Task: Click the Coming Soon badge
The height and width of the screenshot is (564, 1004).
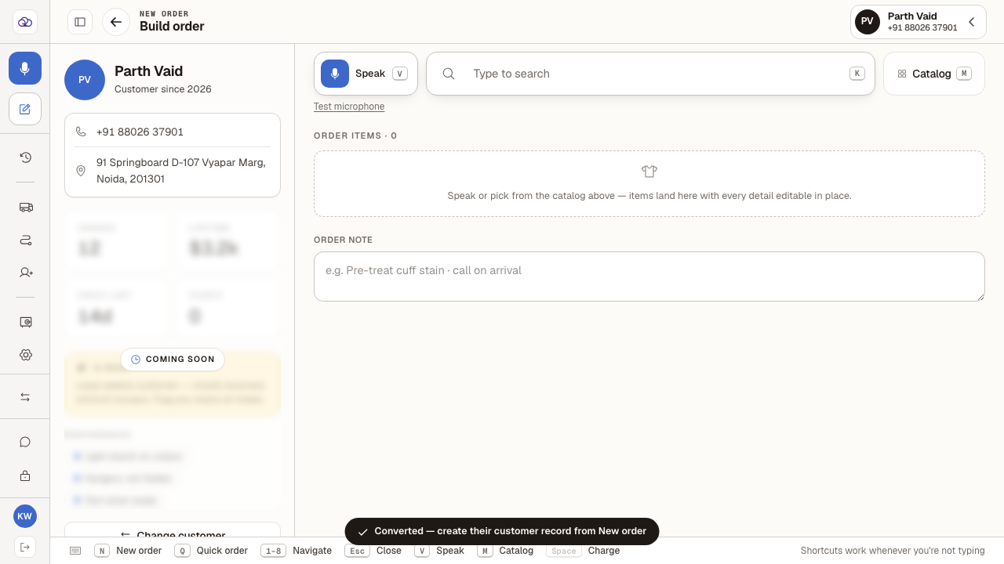Action: click(173, 360)
